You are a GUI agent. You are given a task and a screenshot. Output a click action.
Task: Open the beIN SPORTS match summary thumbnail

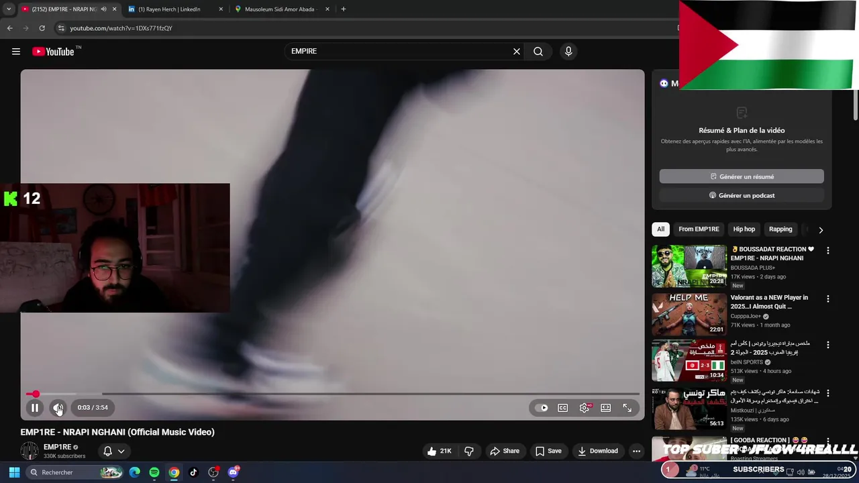click(689, 360)
